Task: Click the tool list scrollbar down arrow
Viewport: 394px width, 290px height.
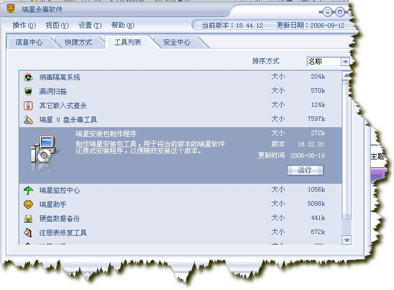Action: (347, 240)
